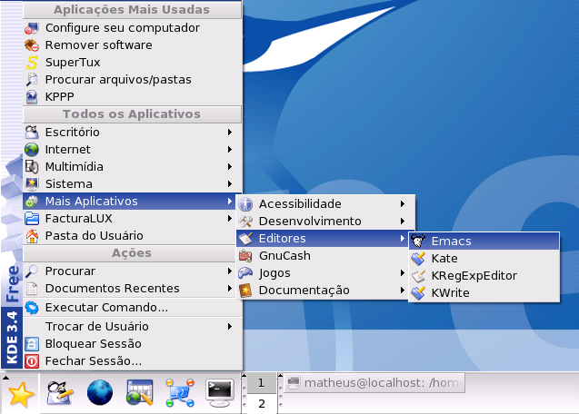Expand the Jogos submenu arrow

point(403,273)
